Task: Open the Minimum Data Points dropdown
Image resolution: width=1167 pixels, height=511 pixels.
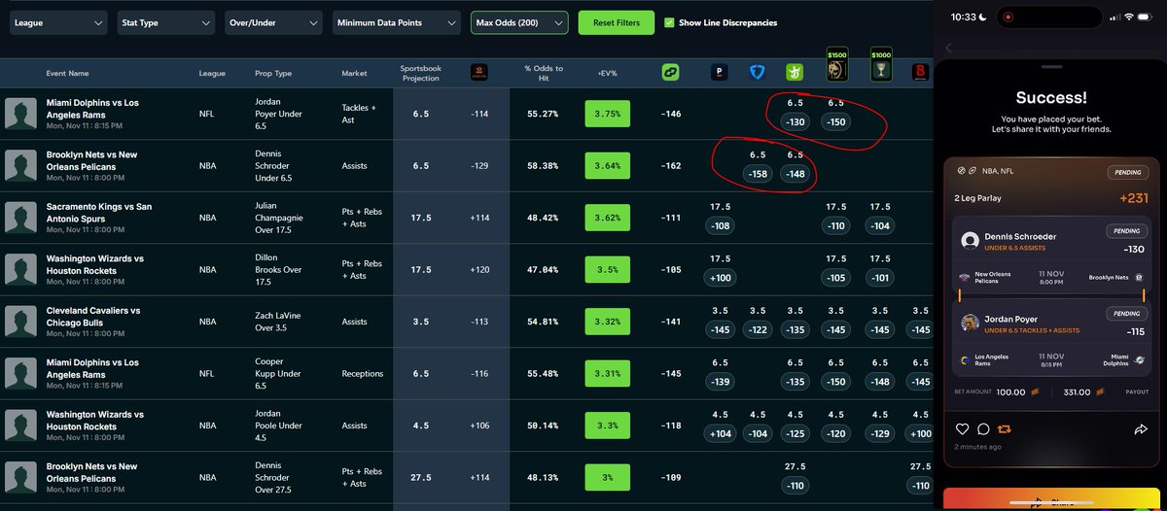Action: click(396, 22)
